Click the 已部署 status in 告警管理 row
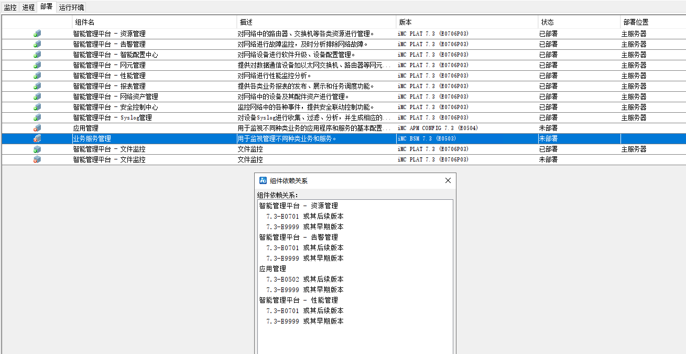Screen dimensions: 686x354 coord(549,44)
